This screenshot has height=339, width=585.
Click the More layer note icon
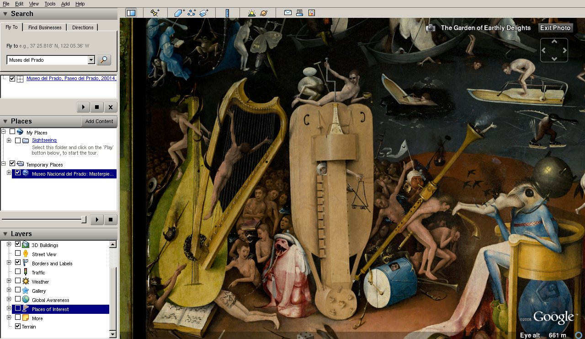(26, 318)
